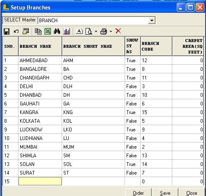Click the font 'A' page icon

point(79,31)
